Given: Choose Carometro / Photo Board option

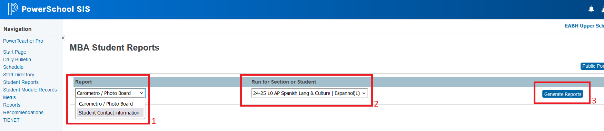Looking at the screenshot, I should click(106, 104).
